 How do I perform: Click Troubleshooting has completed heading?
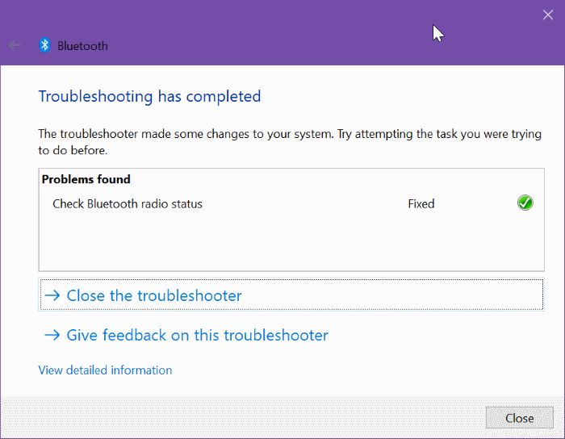pyautogui.click(x=149, y=97)
